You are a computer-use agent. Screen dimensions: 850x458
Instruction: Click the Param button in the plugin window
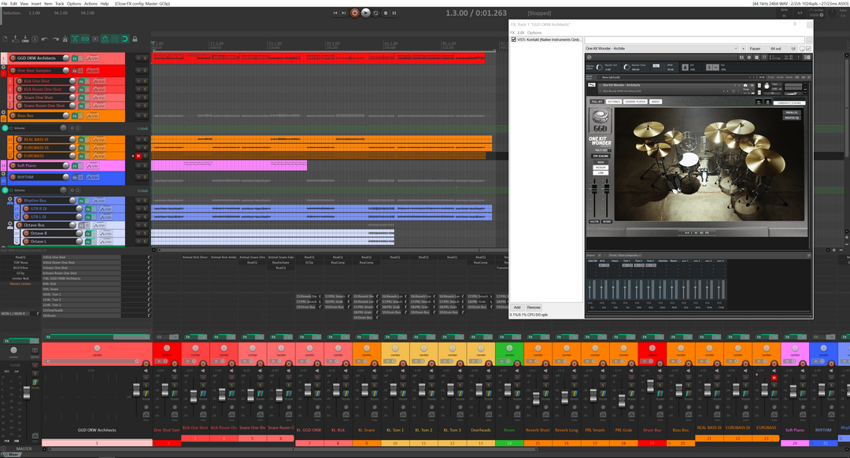(x=755, y=48)
